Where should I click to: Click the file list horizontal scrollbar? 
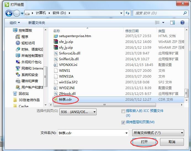105,105
